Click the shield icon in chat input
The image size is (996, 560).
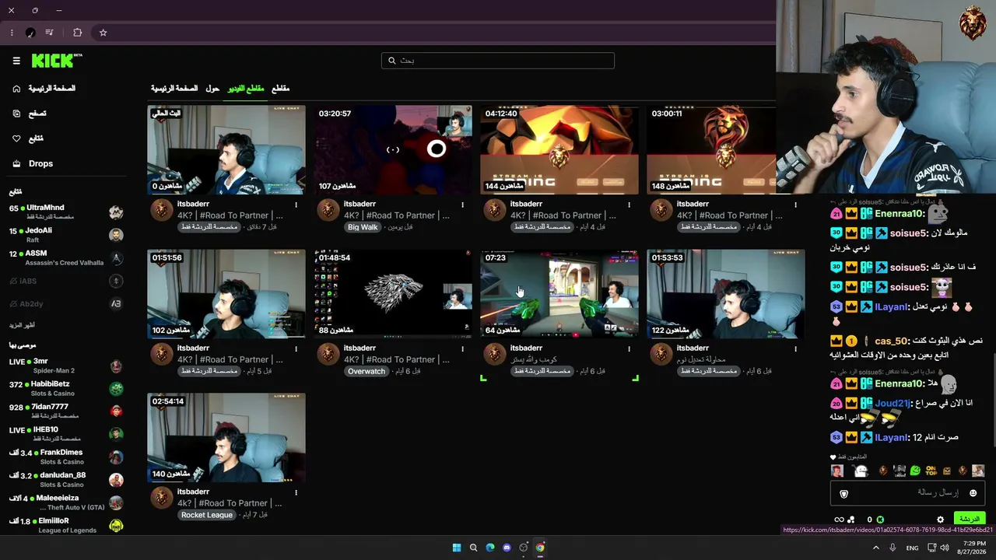click(843, 493)
